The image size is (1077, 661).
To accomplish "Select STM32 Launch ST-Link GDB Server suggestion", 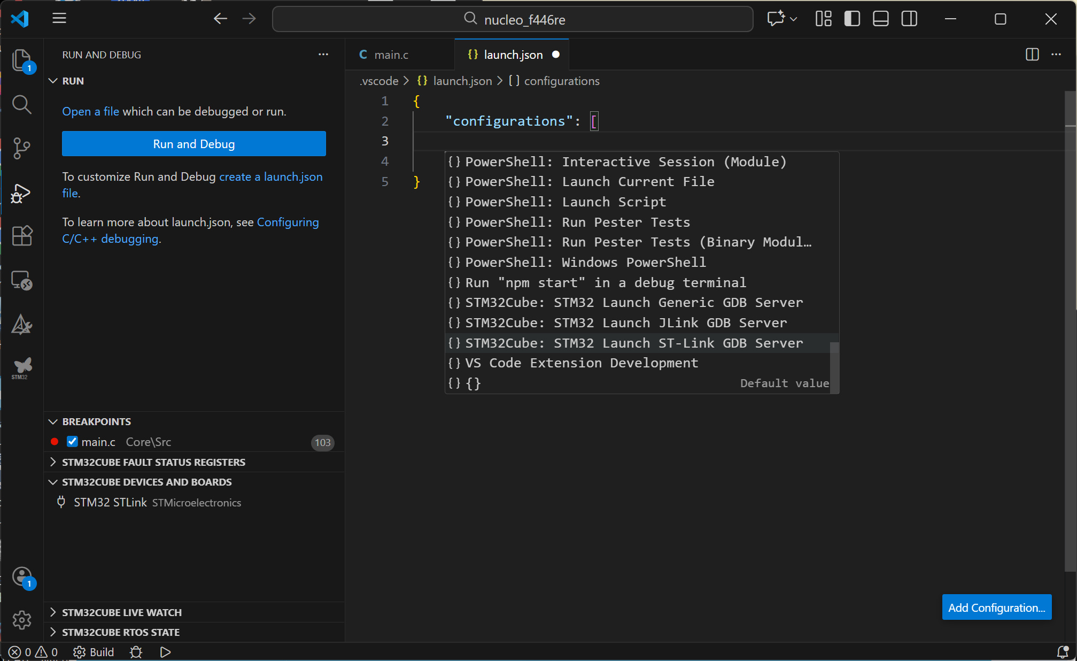I will [x=633, y=343].
